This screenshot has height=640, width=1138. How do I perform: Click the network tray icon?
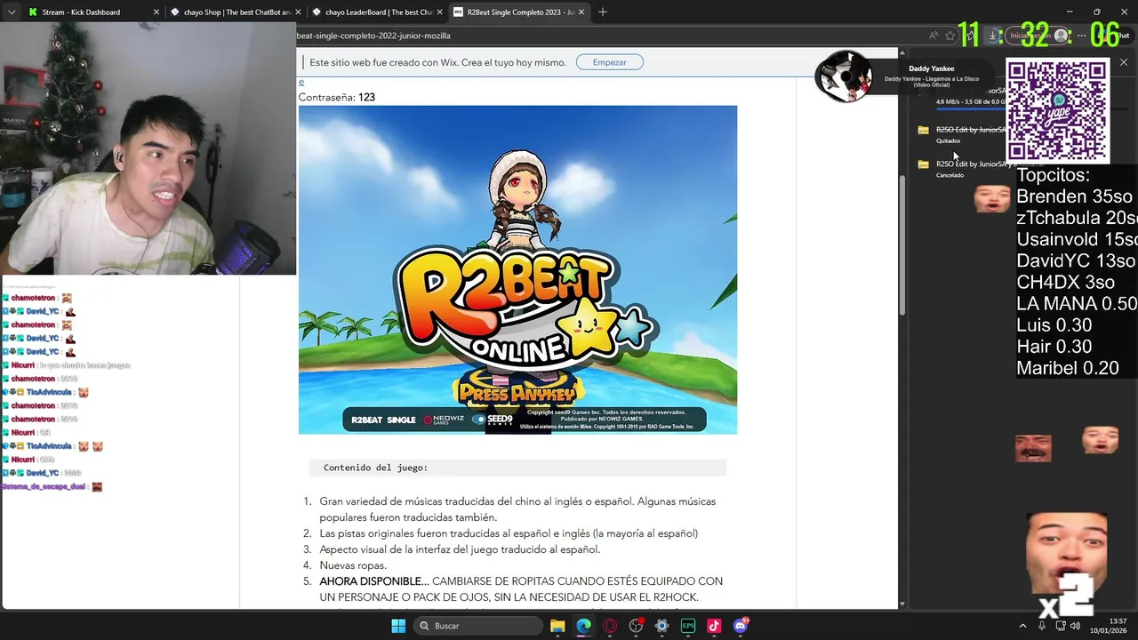click(x=1061, y=626)
